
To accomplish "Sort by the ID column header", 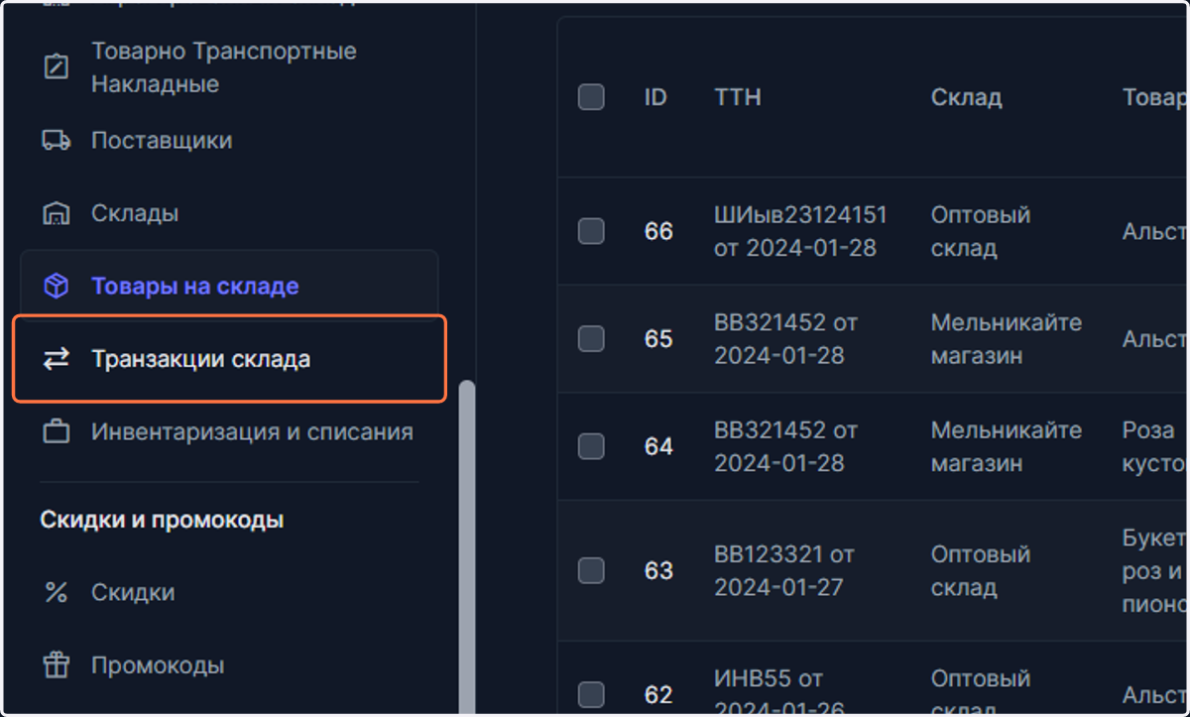I will point(655,97).
